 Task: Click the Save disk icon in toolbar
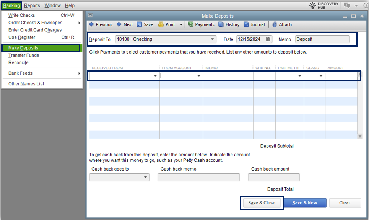click(140, 24)
